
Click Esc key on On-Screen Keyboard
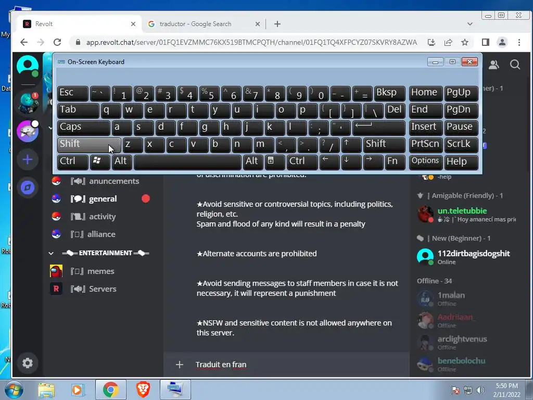(x=73, y=93)
